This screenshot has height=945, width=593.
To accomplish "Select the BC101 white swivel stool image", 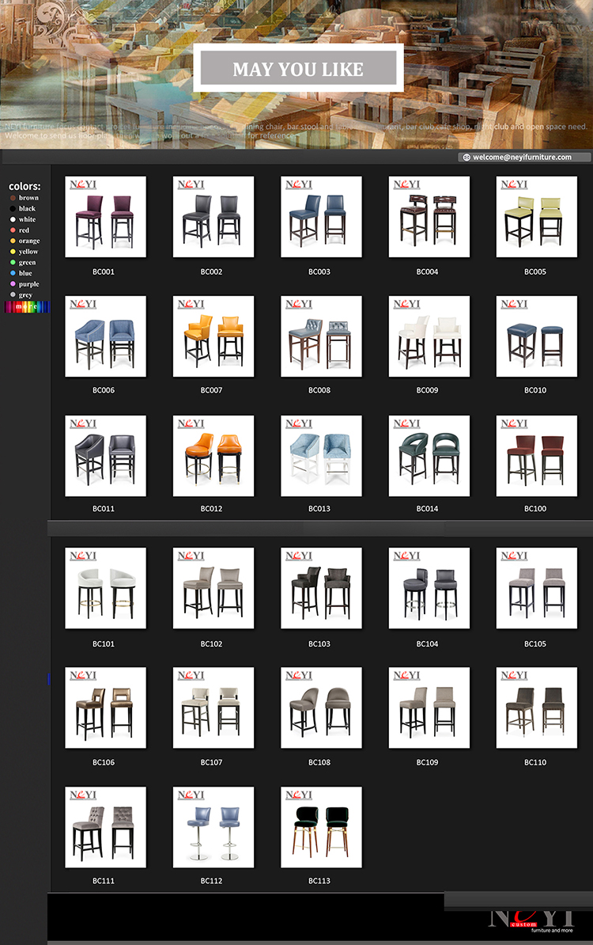I will (105, 588).
